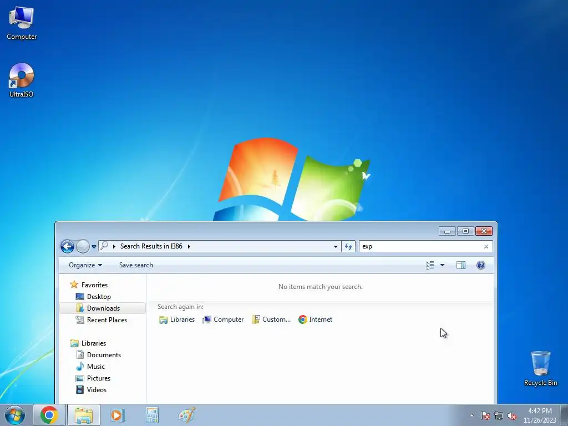Refresh the search results
Image resolution: width=568 pixels, height=426 pixels.
tap(348, 247)
